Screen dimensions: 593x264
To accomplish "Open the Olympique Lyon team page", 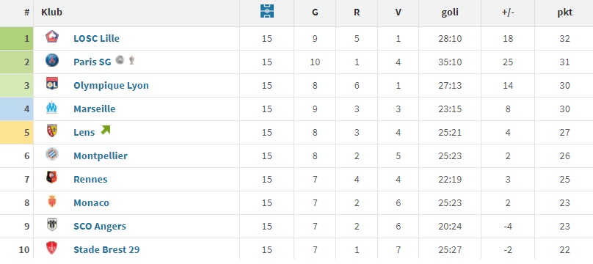I will pos(112,85).
